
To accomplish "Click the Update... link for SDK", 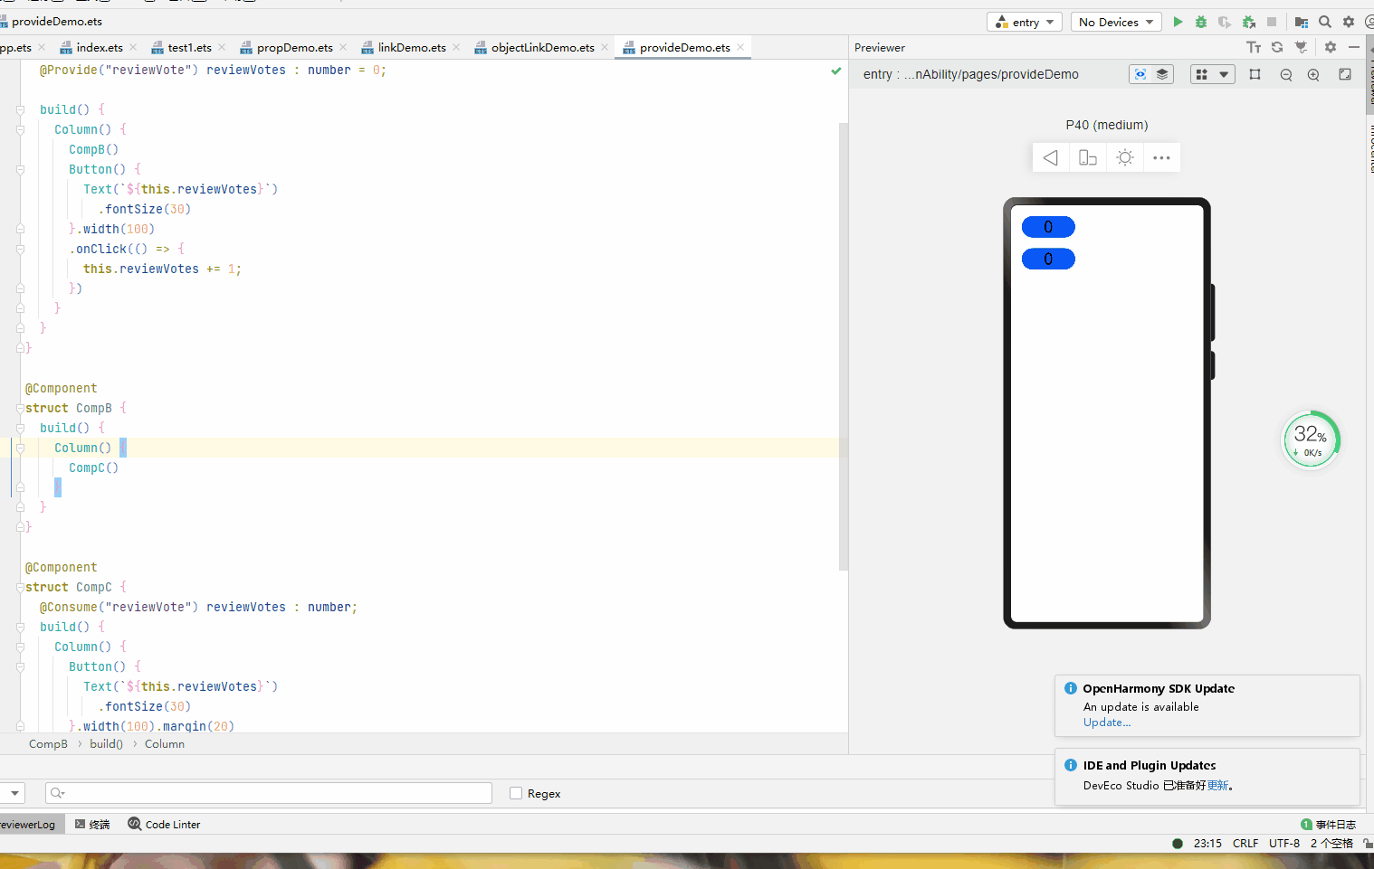I will [x=1107, y=723].
